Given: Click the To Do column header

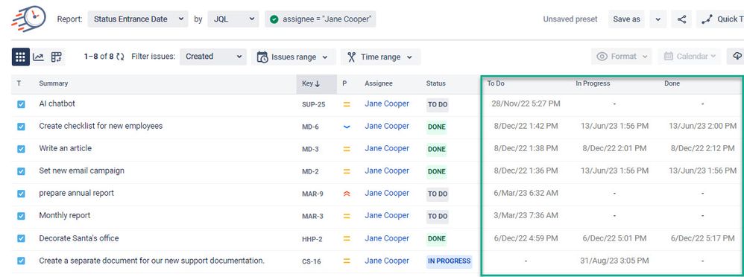Looking at the screenshot, I should click(495, 83).
